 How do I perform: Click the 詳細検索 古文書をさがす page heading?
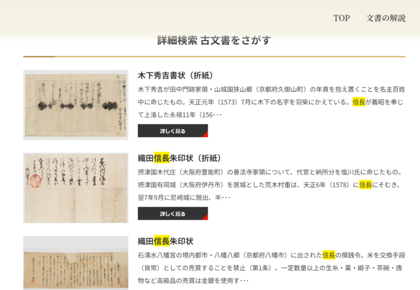(x=214, y=40)
